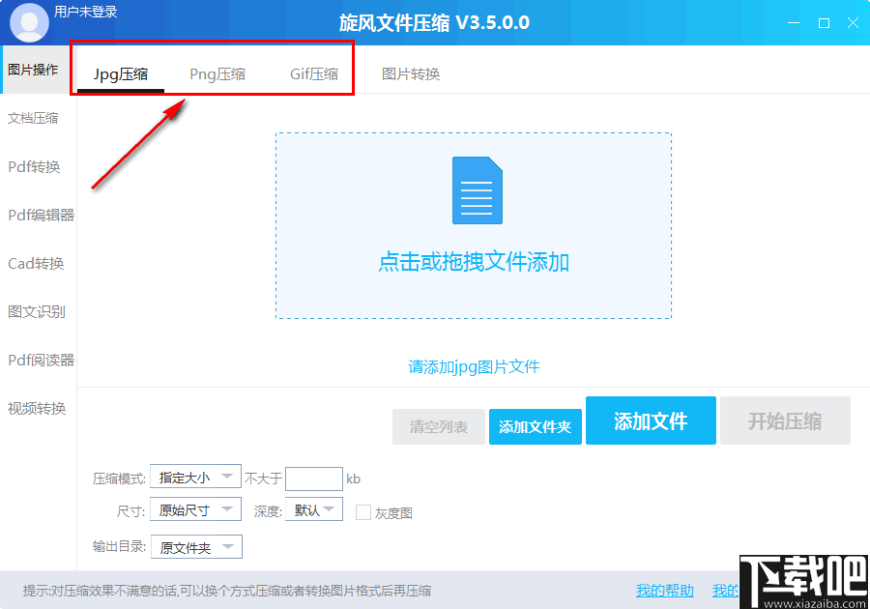Click the blue document file icon

478,190
